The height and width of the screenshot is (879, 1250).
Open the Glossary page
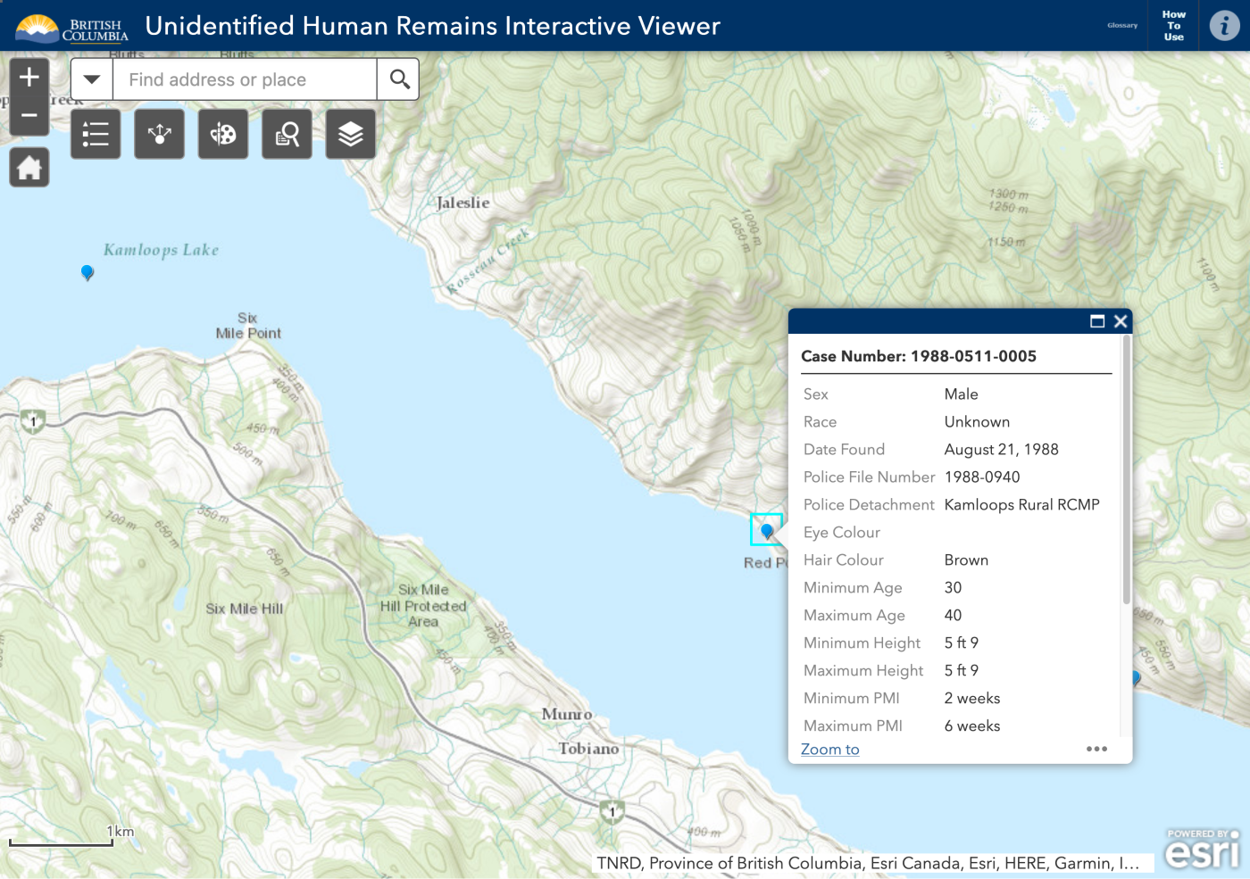tap(1122, 26)
